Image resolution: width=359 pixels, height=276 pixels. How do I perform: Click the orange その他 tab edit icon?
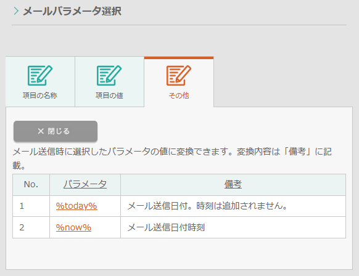coord(179,75)
